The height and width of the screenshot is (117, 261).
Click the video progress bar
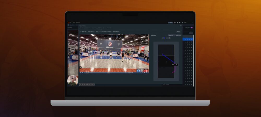[110, 73]
